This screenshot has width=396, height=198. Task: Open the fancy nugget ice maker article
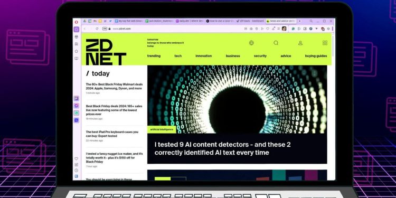pos(114,157)
